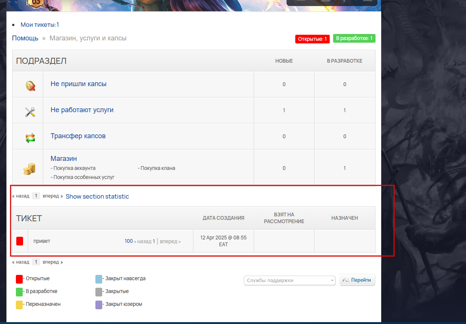
Task: Go to Помощь breadcrumb link
Action: [25, 38]
